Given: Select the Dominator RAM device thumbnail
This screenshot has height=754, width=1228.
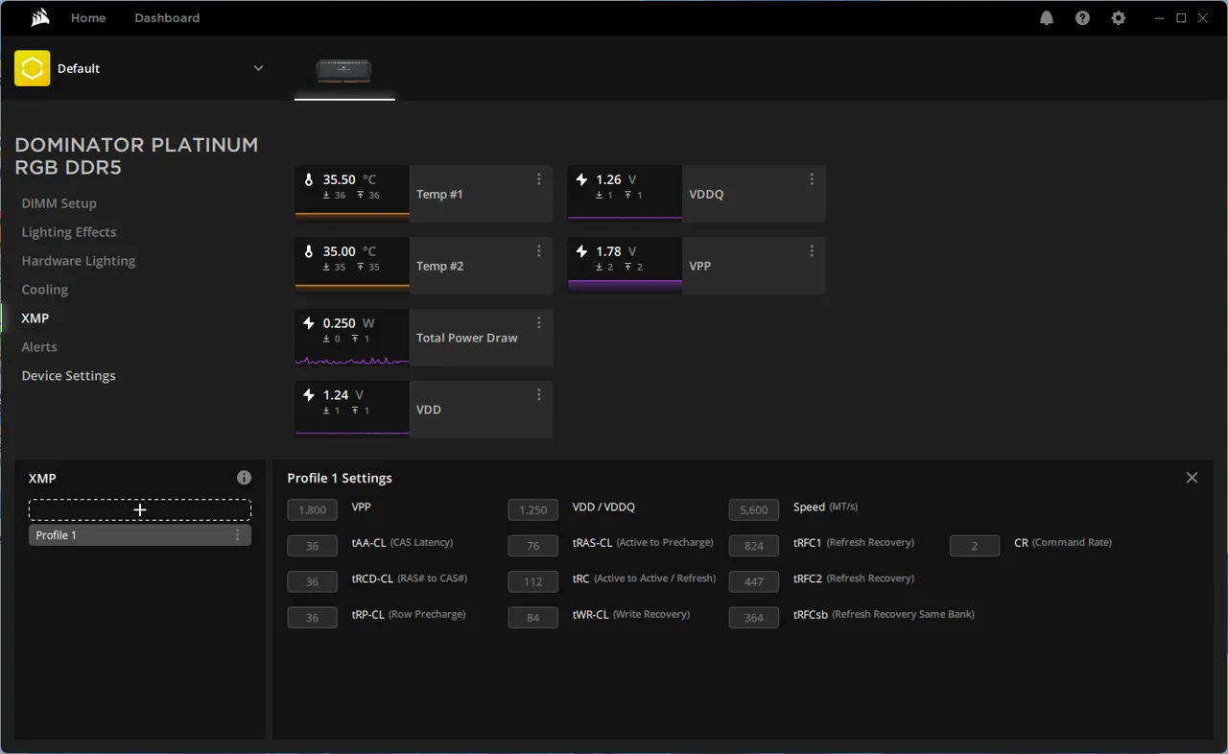Looking at the screenshot, I should [344, 70].
